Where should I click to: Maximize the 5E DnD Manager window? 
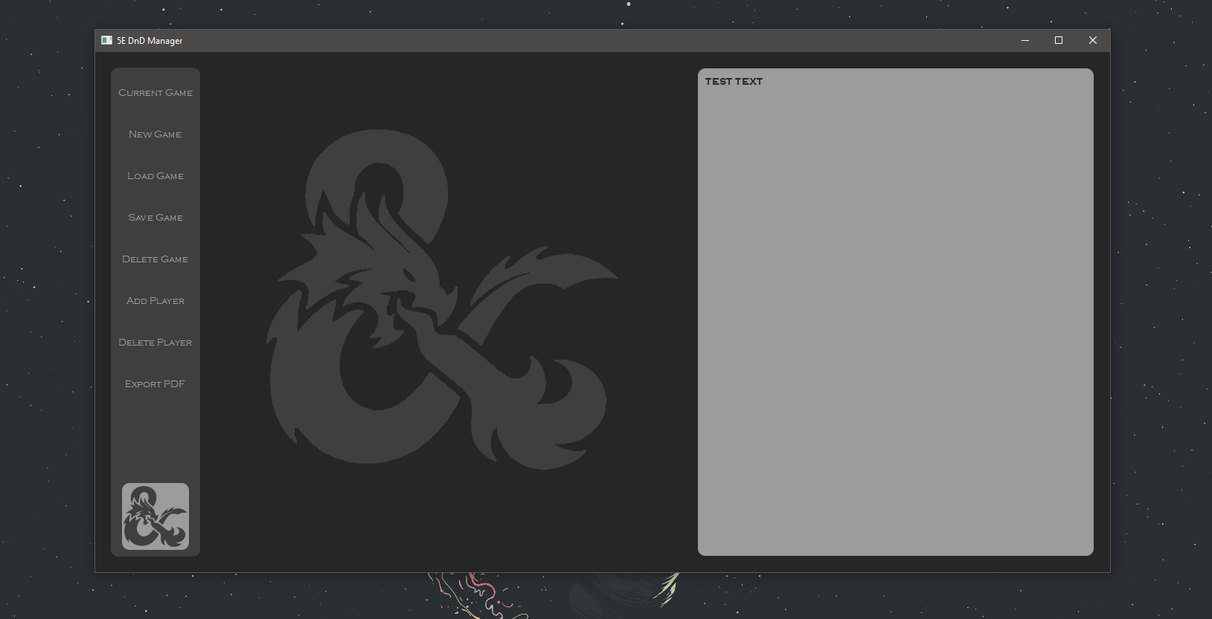point(1058,41)
